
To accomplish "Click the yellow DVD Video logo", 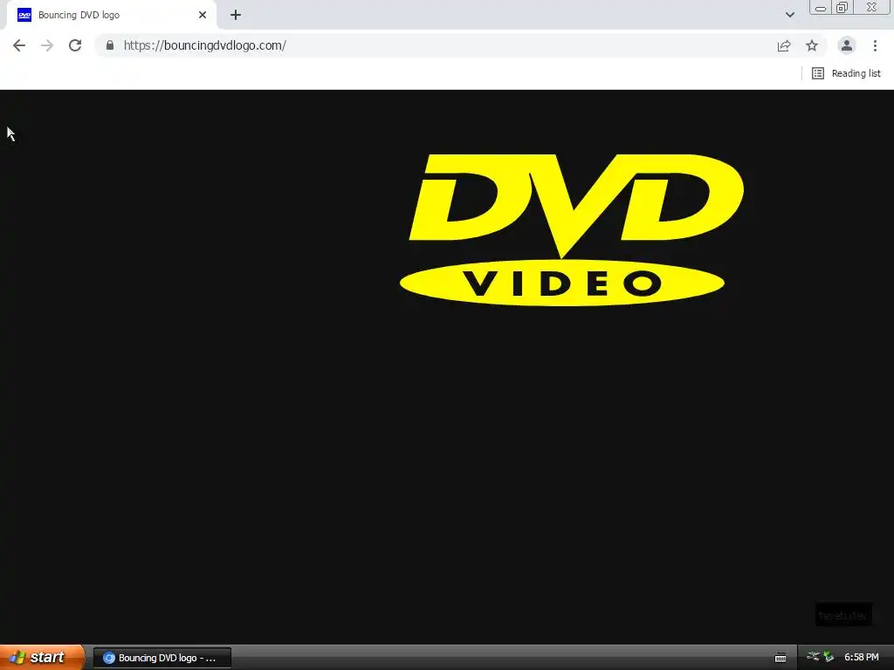I will point(572,229).
